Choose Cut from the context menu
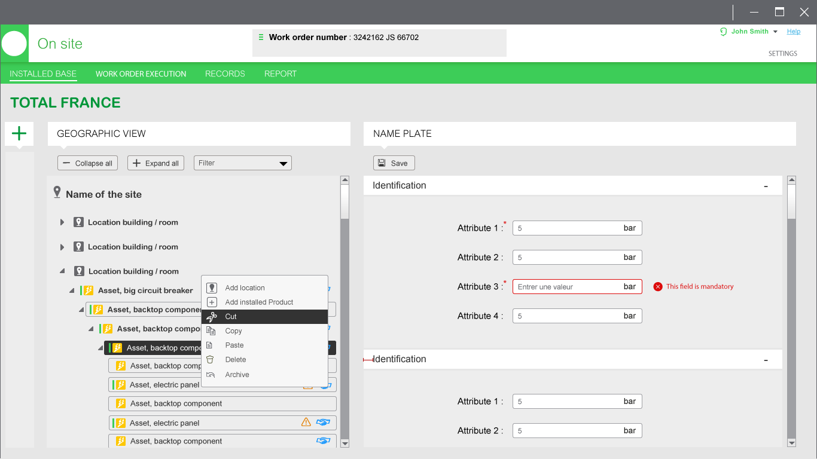This screenshot has width=817, height=459. click(x=264, y=317)
